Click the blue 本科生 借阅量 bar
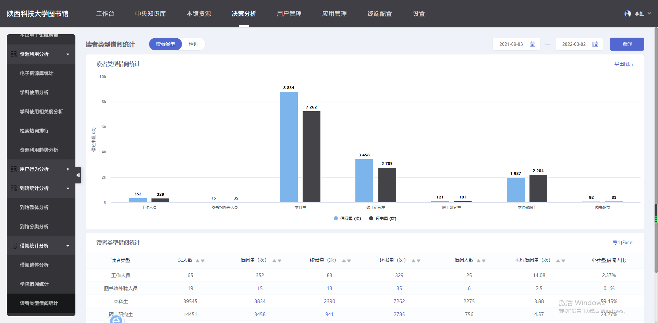The width and height of the screenshot is (658, 323). click(289, 147)
